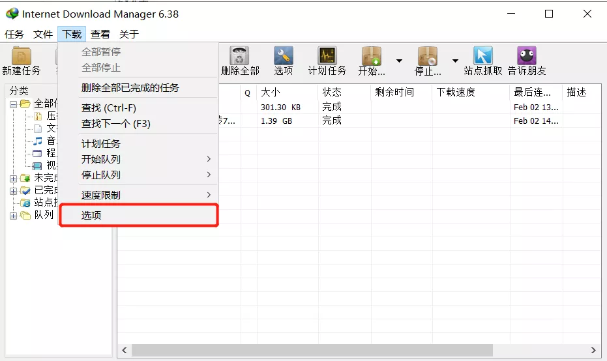
Task: Click the horizontal scrollbar thumb
Action: [x=312, y=350]
